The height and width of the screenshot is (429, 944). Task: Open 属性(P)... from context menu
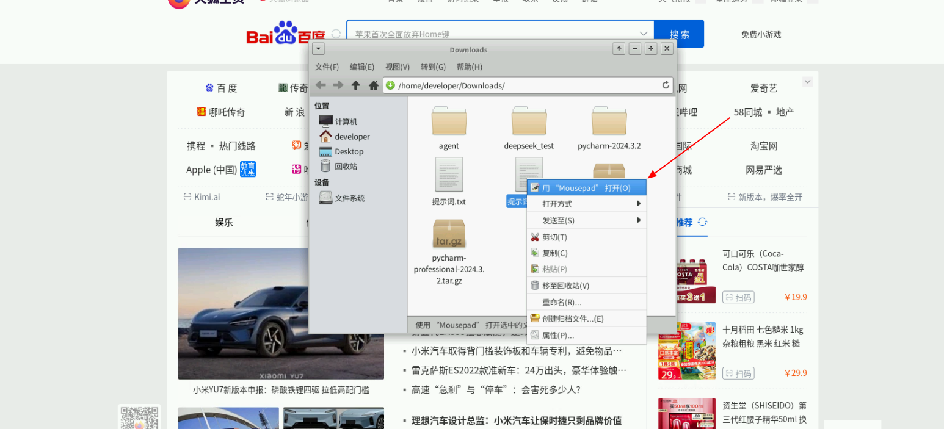586,335
